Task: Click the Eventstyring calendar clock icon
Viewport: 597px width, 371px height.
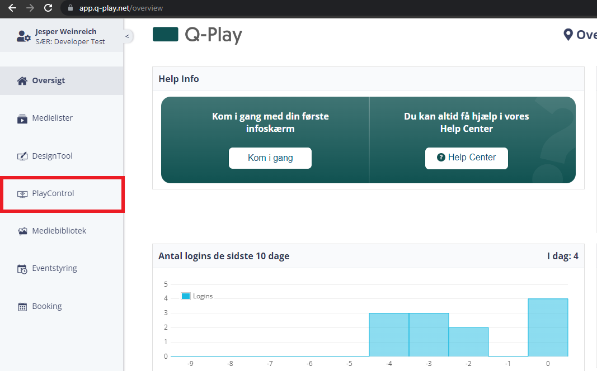Action: coord(22,269)
